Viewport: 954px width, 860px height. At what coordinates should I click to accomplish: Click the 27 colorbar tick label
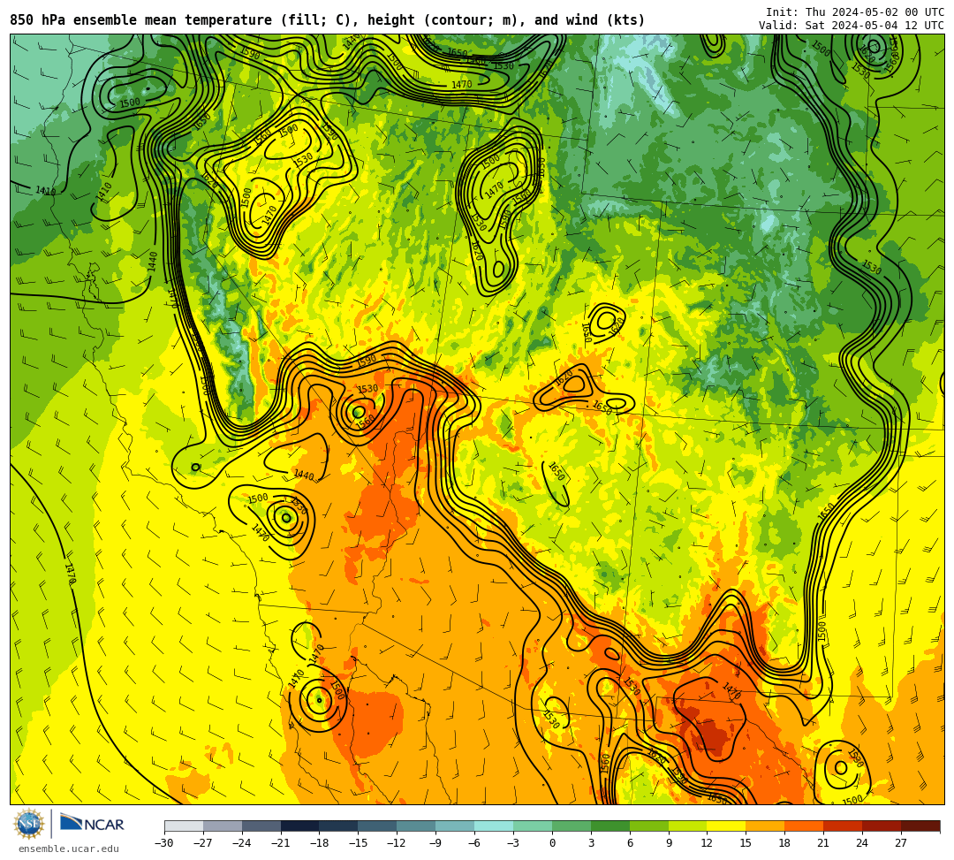901,843
